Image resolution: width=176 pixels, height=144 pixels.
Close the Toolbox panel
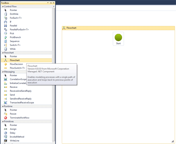pos(54,3)
